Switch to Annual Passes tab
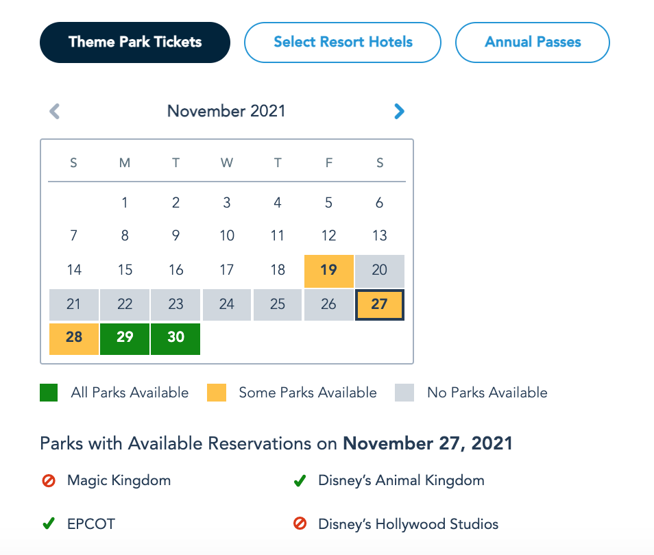 [533, 42]
